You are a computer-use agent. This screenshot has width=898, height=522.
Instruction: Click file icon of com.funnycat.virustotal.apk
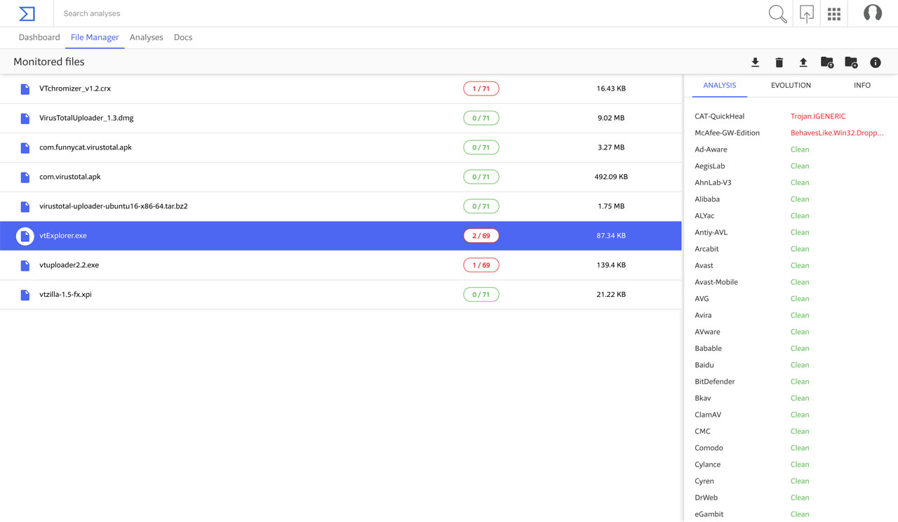[25, 148]
